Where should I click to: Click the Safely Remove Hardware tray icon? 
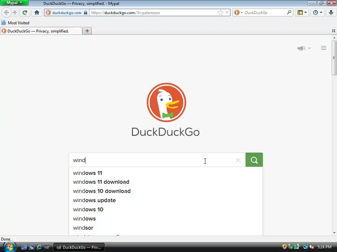pyautogui.click(x=291, y=247)
